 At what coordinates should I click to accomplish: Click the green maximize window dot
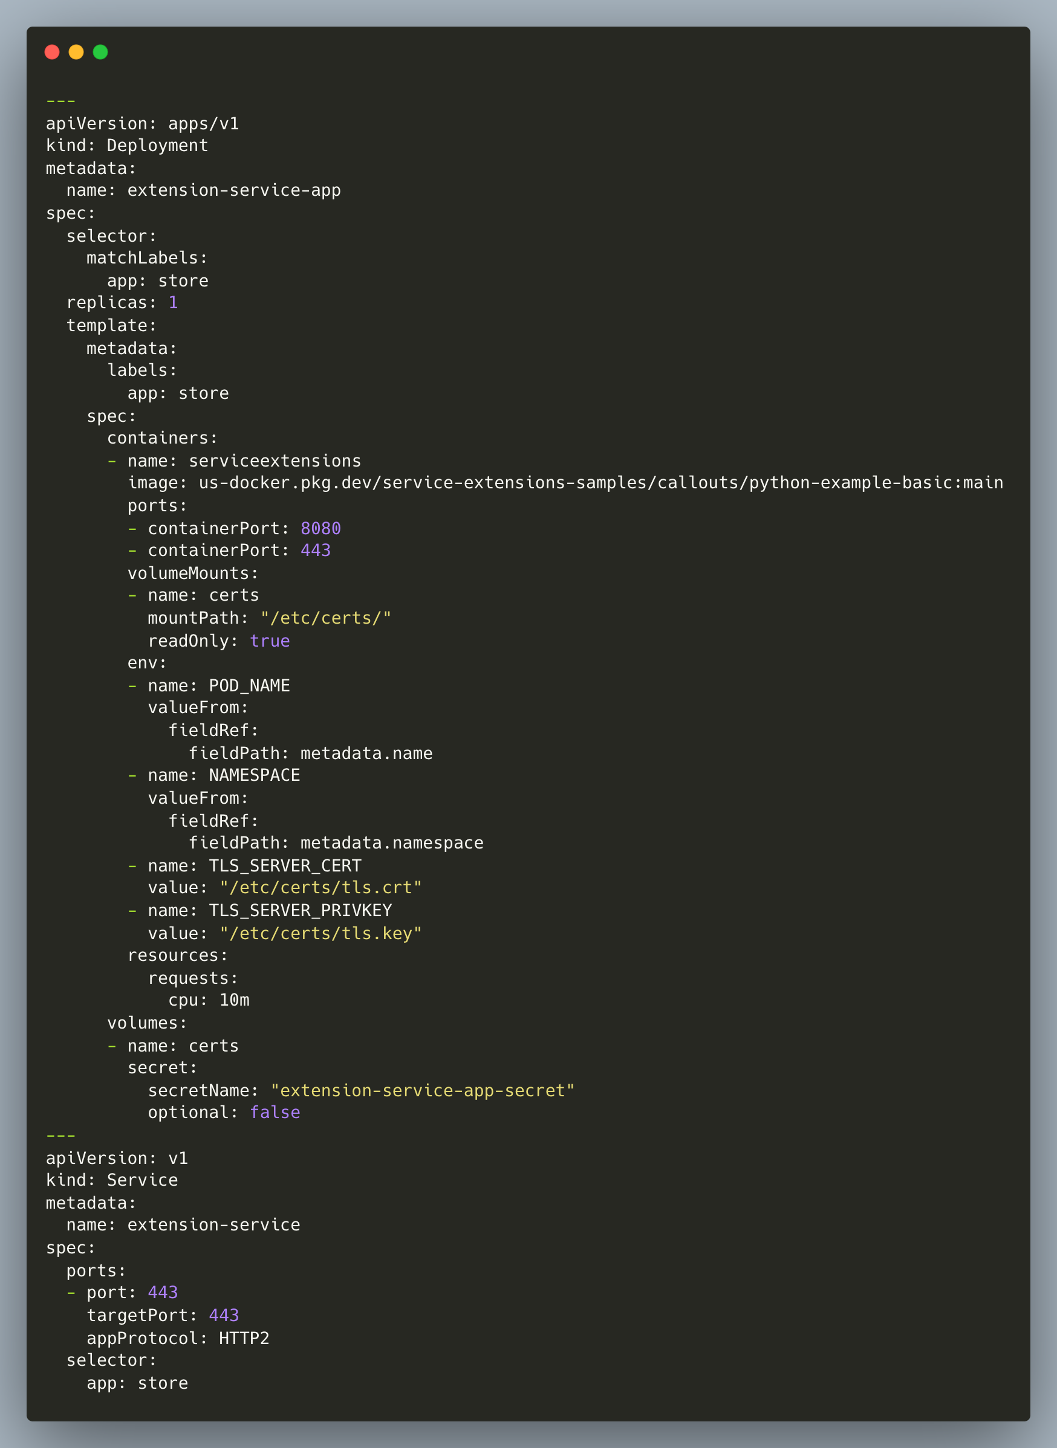click(100, 52)
